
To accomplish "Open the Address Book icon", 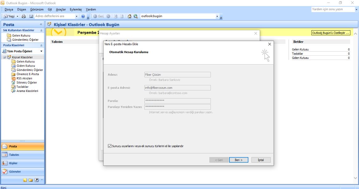I will [x=31, y=16].
